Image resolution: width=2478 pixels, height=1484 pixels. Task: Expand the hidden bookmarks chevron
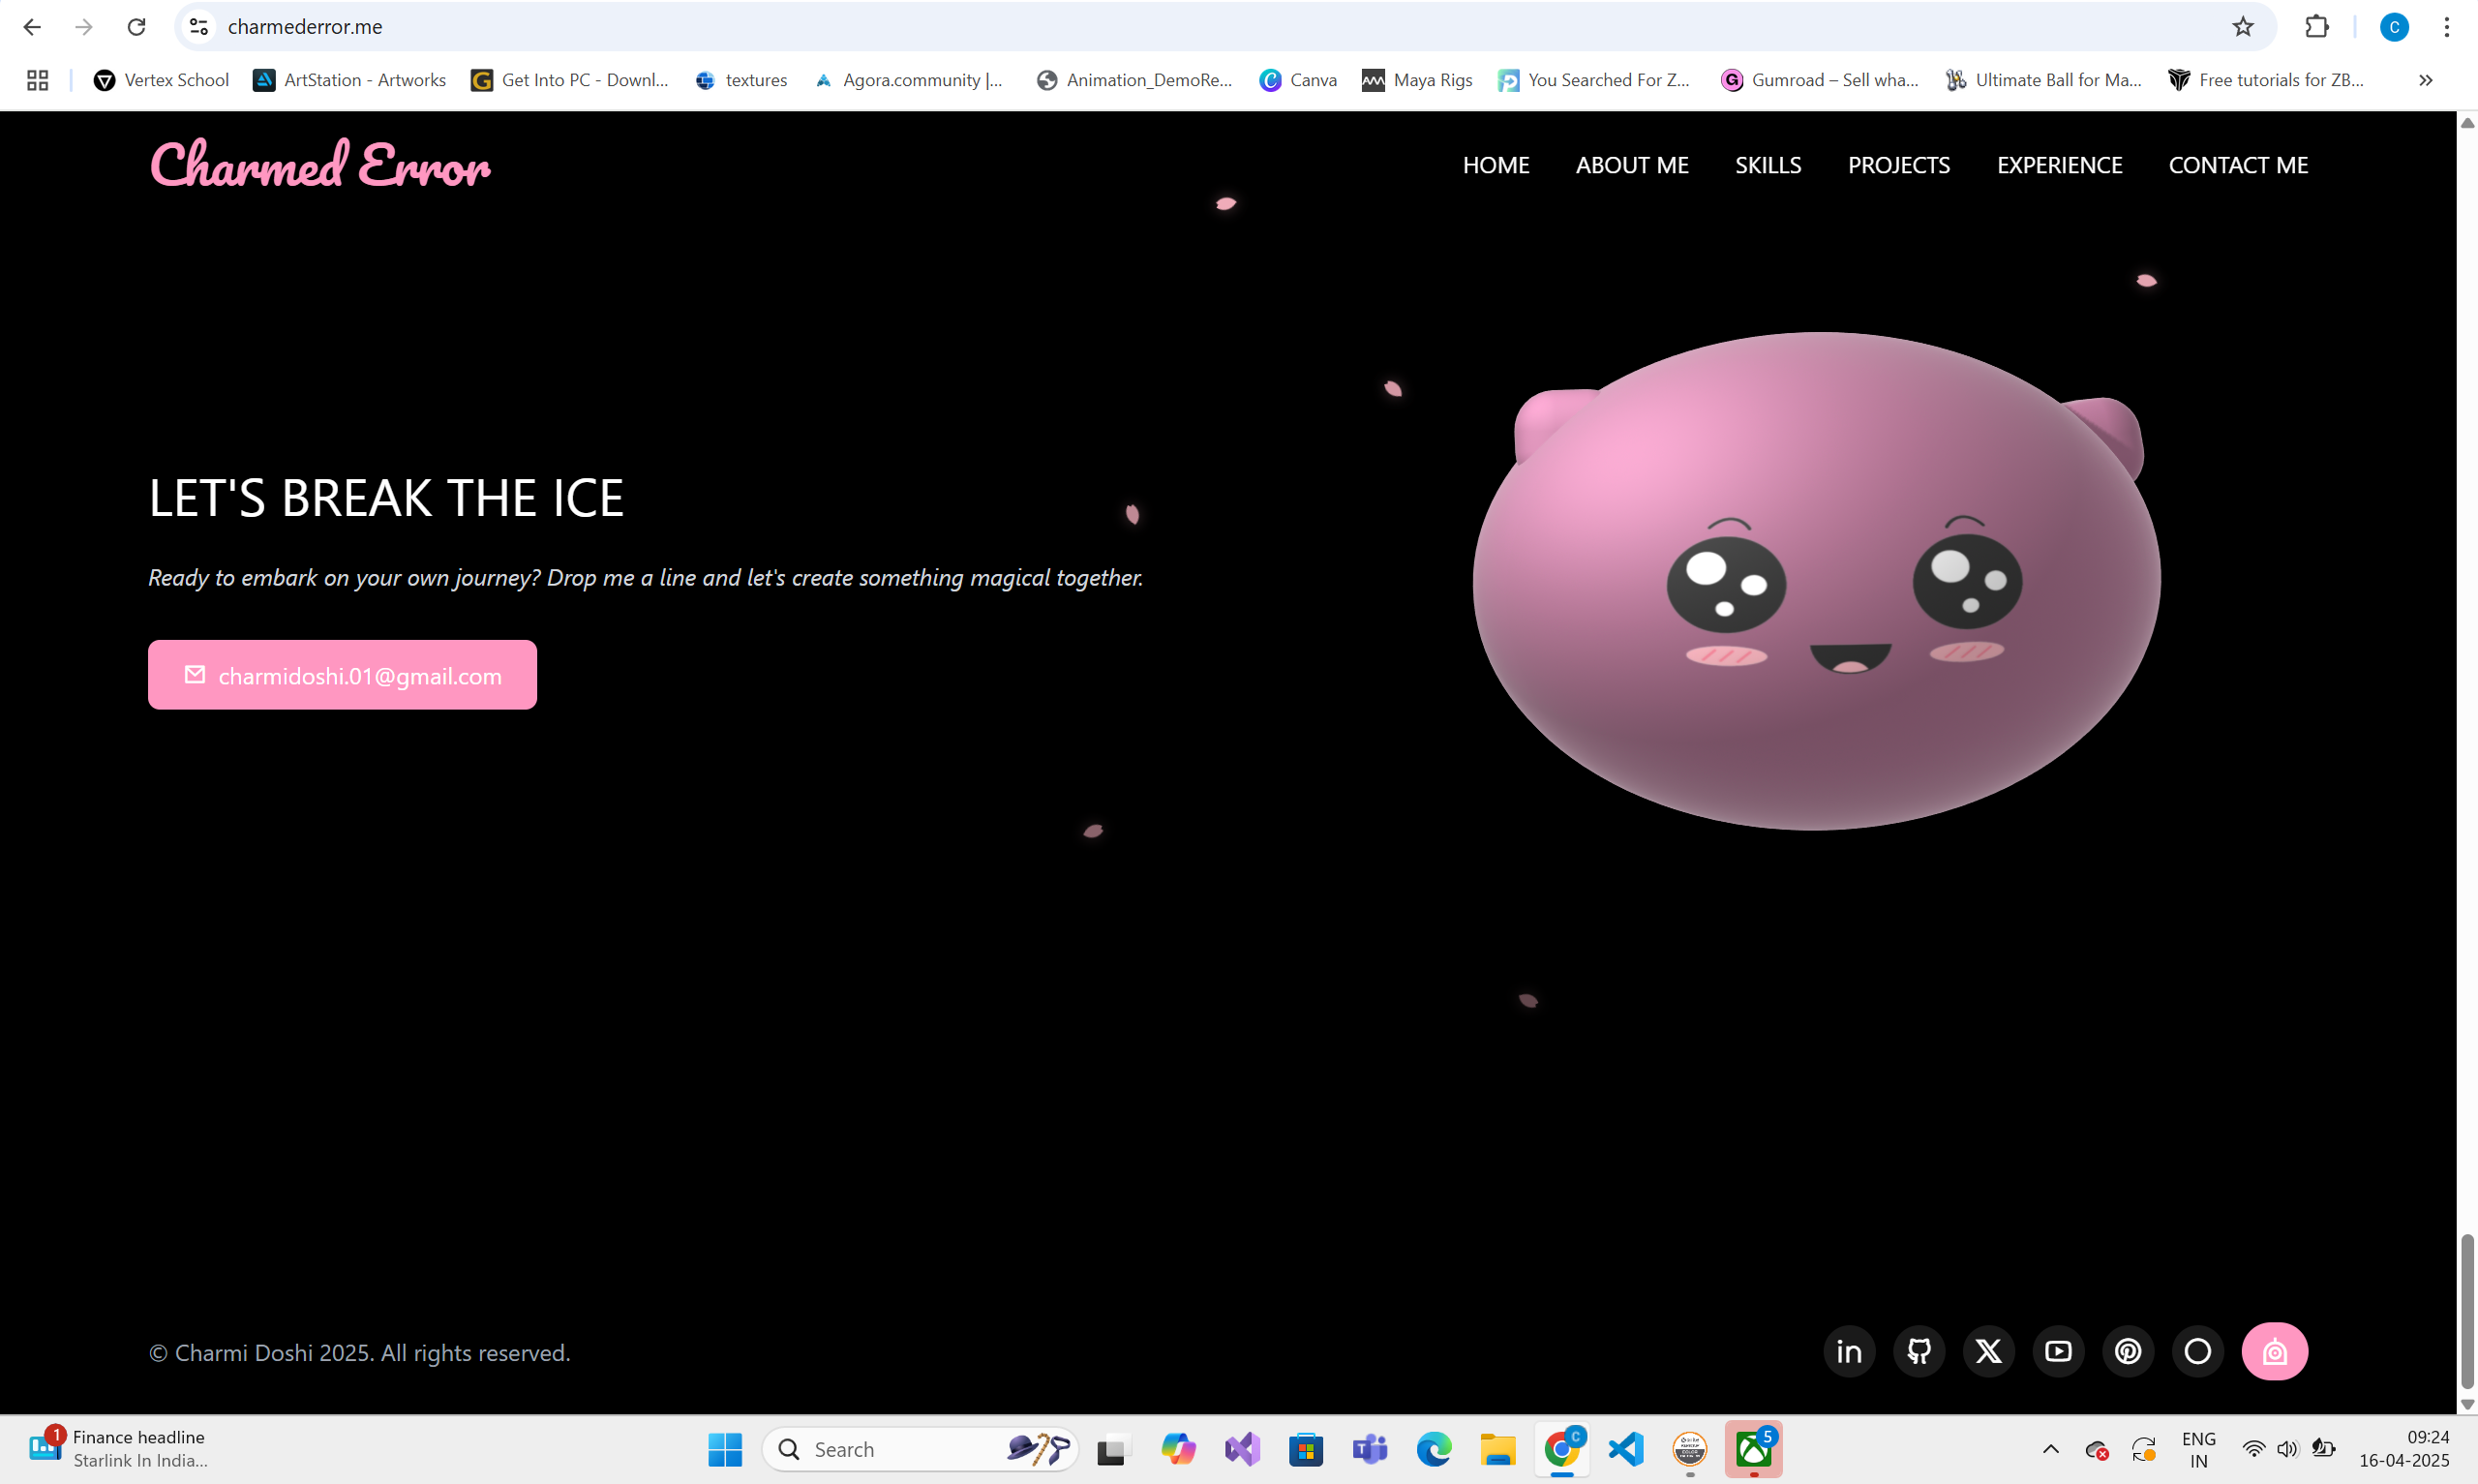[2425, 80]
